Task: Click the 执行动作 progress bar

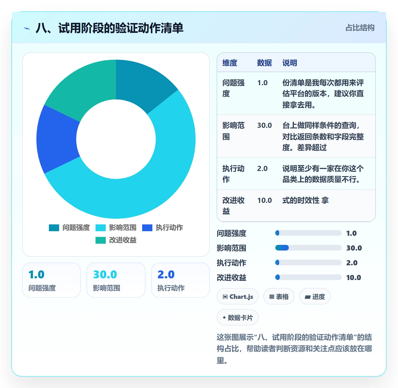Action: pos(308,262)
